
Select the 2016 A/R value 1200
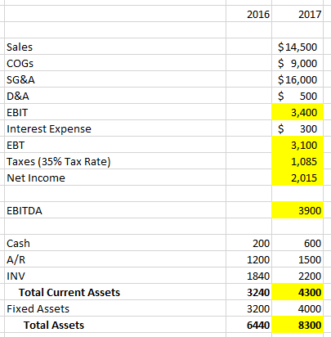point(248,259)
